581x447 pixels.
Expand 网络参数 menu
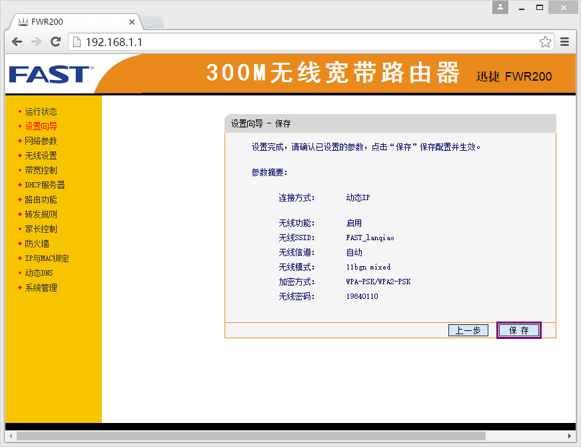point(41,141)
